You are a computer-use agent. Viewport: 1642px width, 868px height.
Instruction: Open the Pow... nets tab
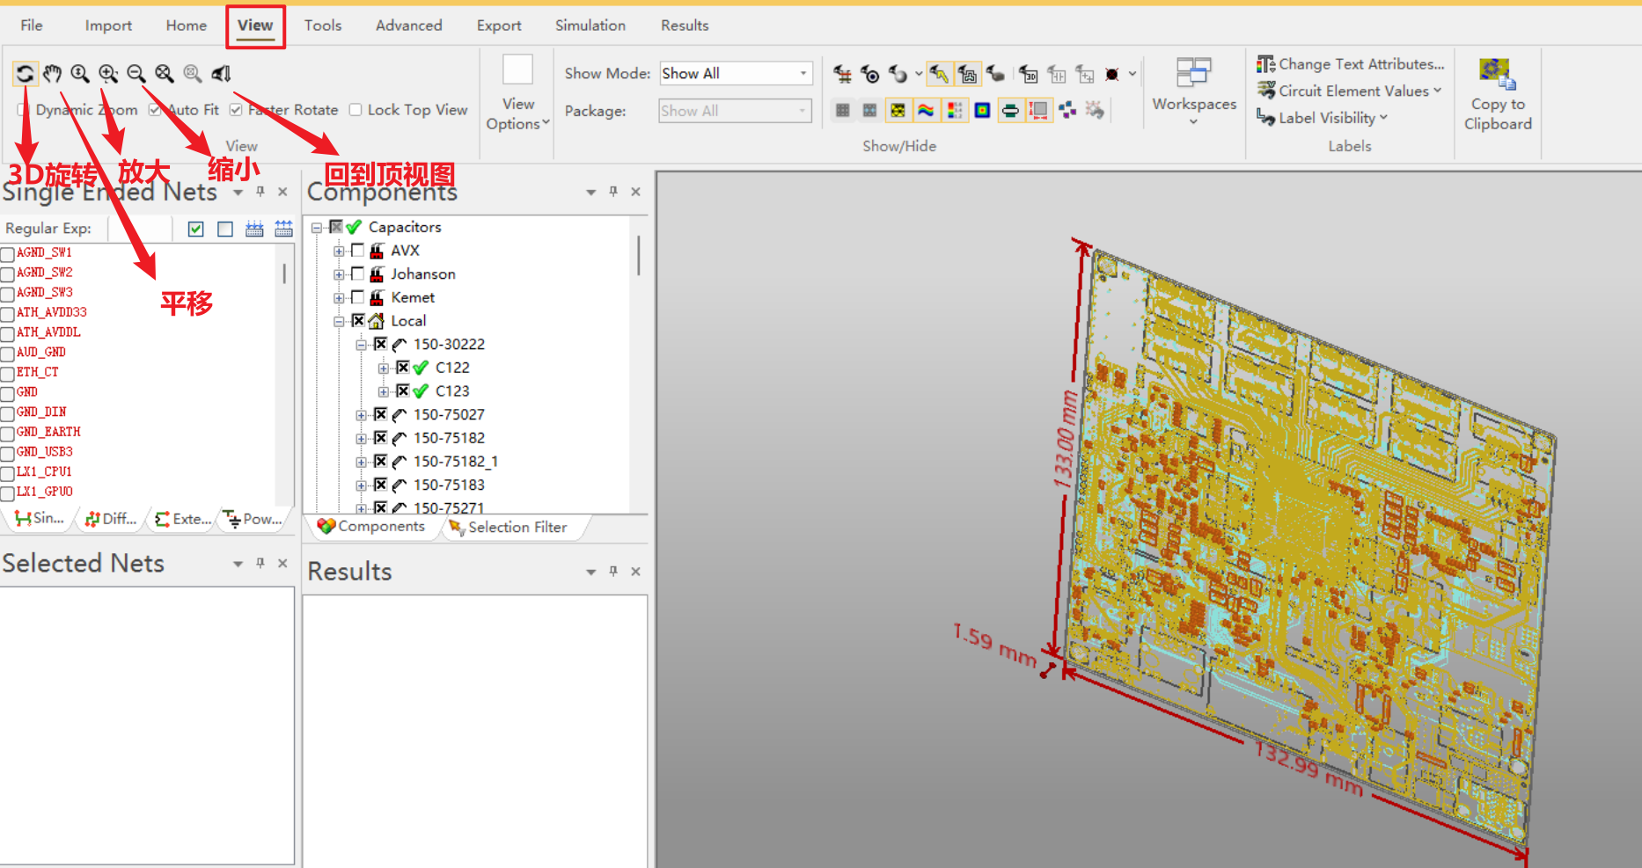coord(253,519)
